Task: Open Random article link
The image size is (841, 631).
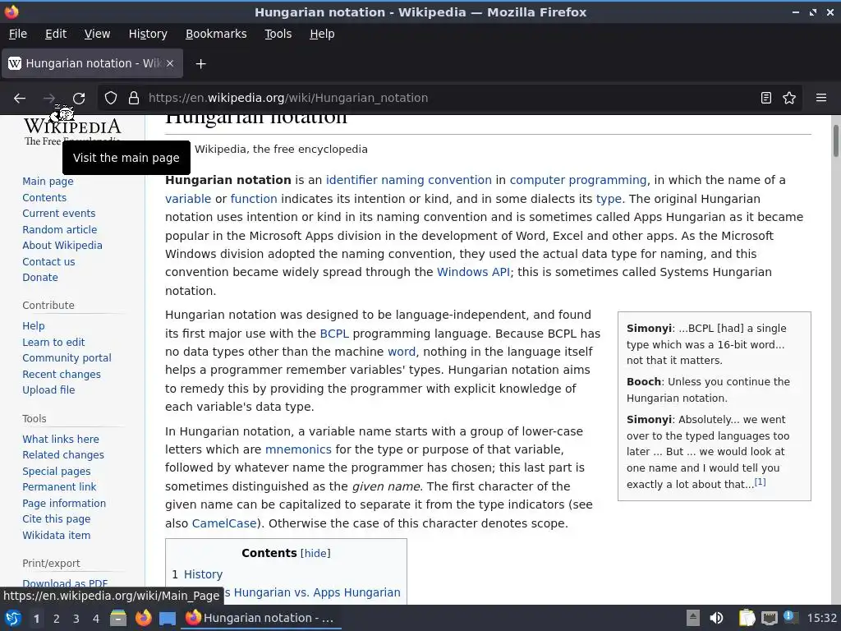Action: click(x=59, y=230)
